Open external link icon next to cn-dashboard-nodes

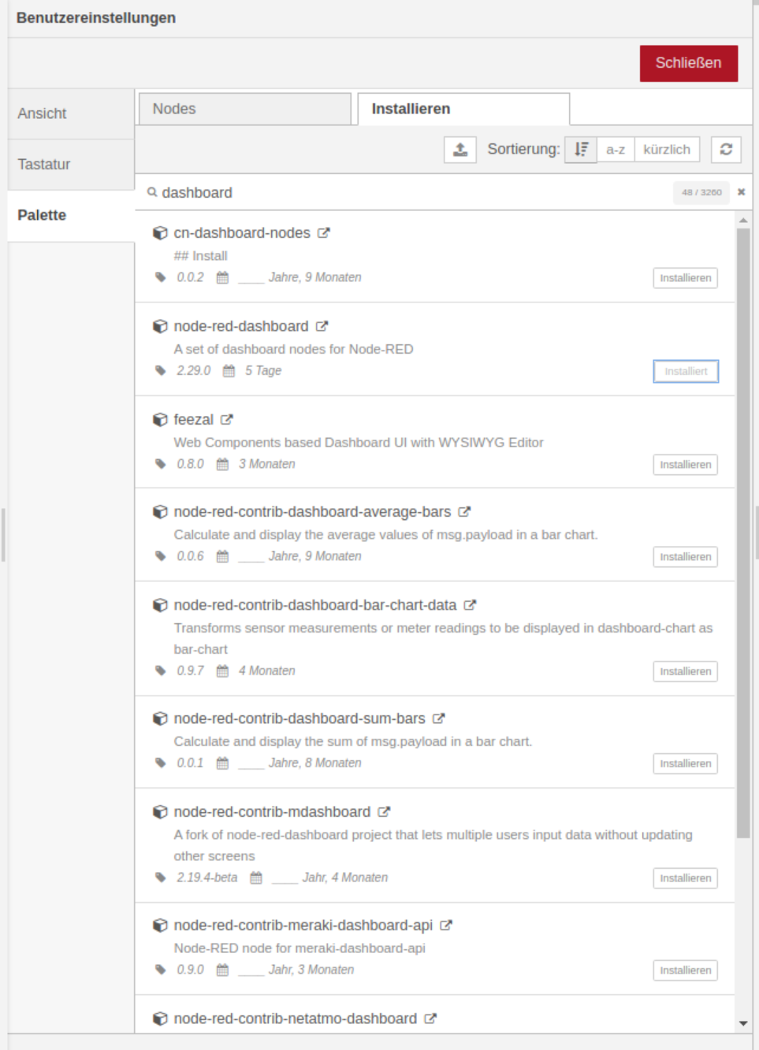coord(324,233)
